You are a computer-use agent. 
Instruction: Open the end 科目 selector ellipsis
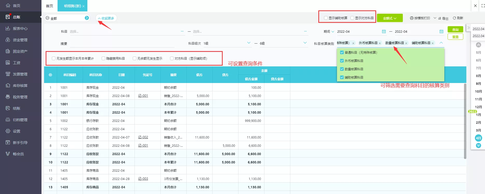pyautogui.click(x=305, y=31)
